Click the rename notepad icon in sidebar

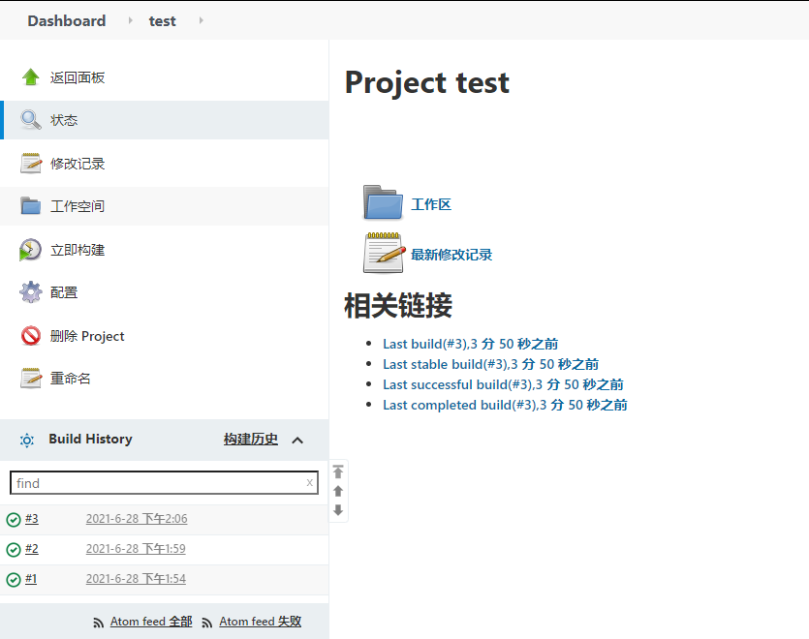pyautogui.click(x=31, y=379)
